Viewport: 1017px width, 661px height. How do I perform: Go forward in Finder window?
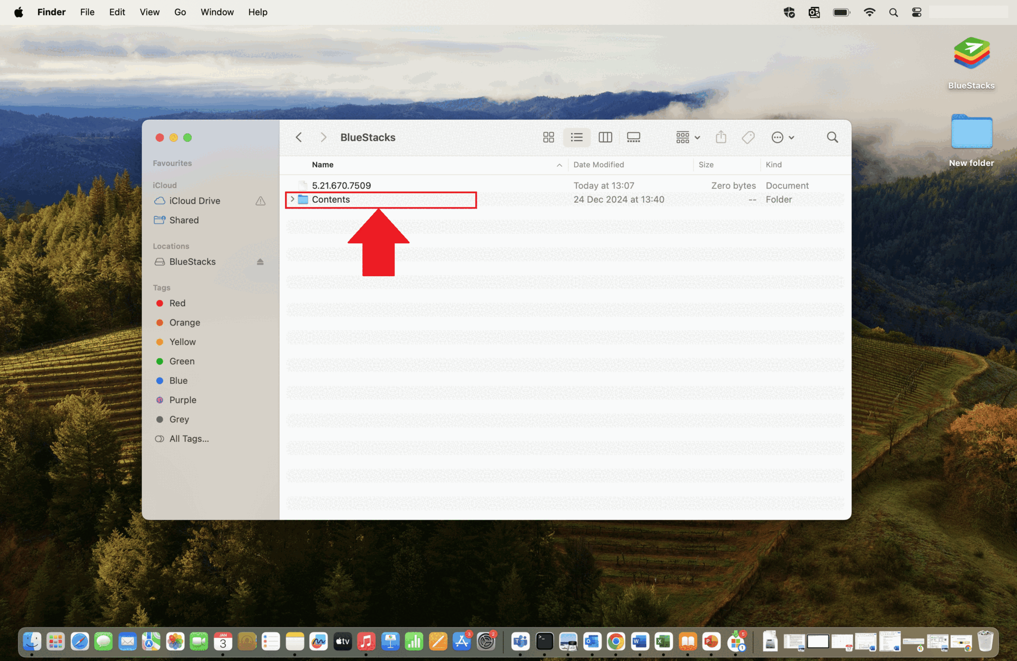pyautogui.click(x=323, y=138)
